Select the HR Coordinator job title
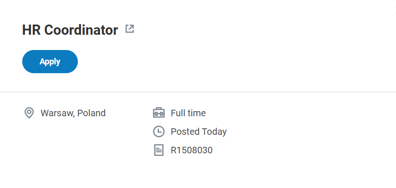Image resolution: width=396 pixels, height=188 pixels. point(70,30)
